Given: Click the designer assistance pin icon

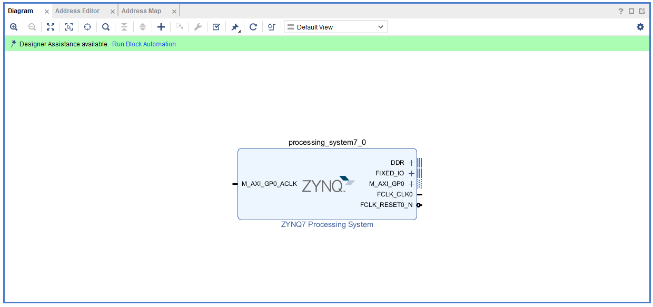Looking at the screenshot, I should 13,44.
